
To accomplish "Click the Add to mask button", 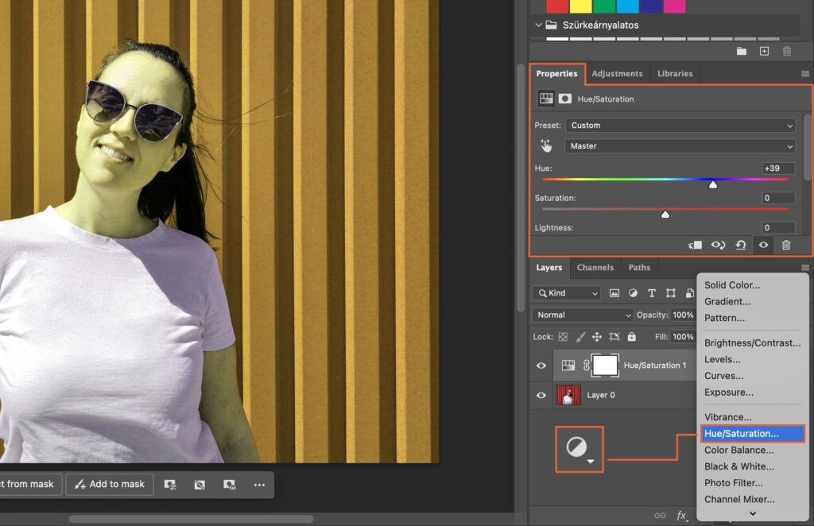I will point(110,484).
